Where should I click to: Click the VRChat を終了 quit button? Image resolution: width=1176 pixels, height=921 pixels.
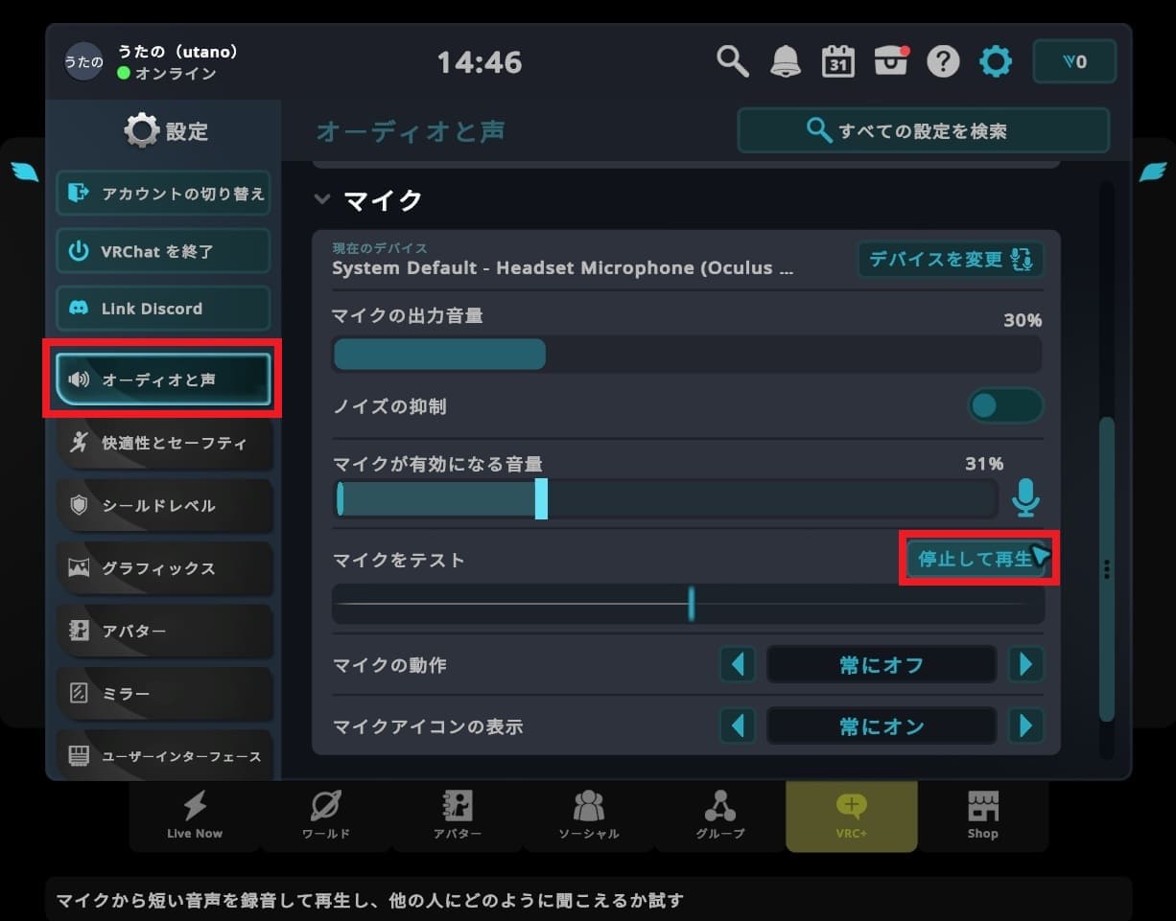tap(163, 251)
